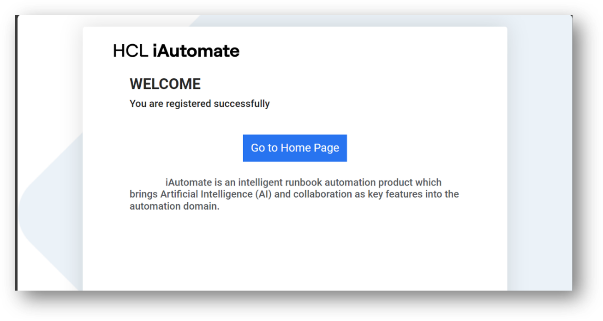Click the 'Artificial Intelligence (AI)' phrase
The width and height of the screenshot is (603, 321).
tap(216, 194)
